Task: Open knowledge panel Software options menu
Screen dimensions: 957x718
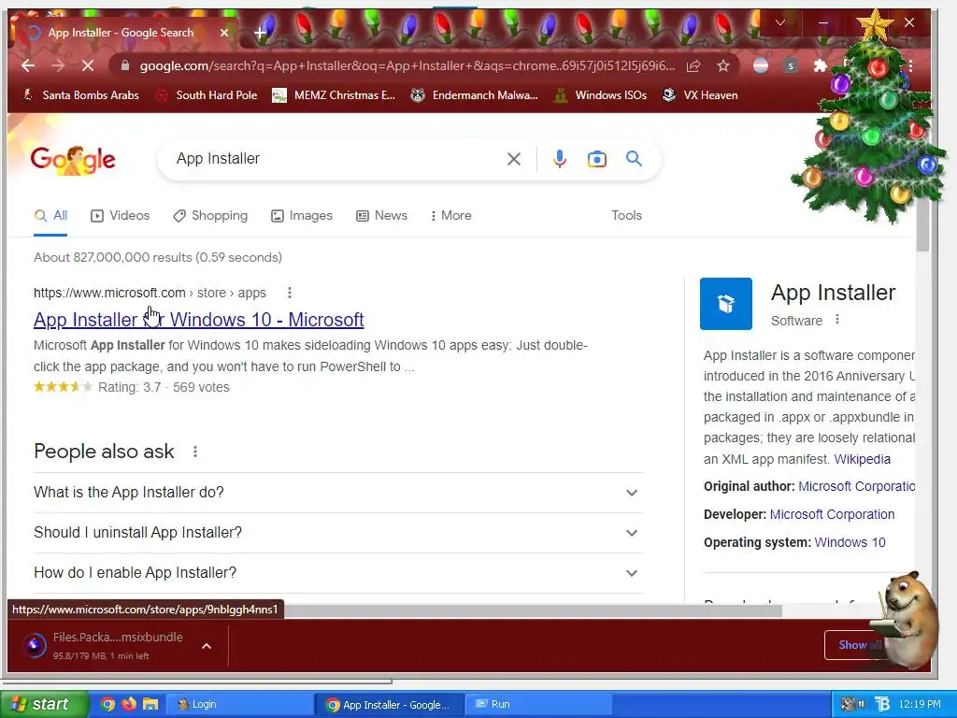Action: point(837,320)
